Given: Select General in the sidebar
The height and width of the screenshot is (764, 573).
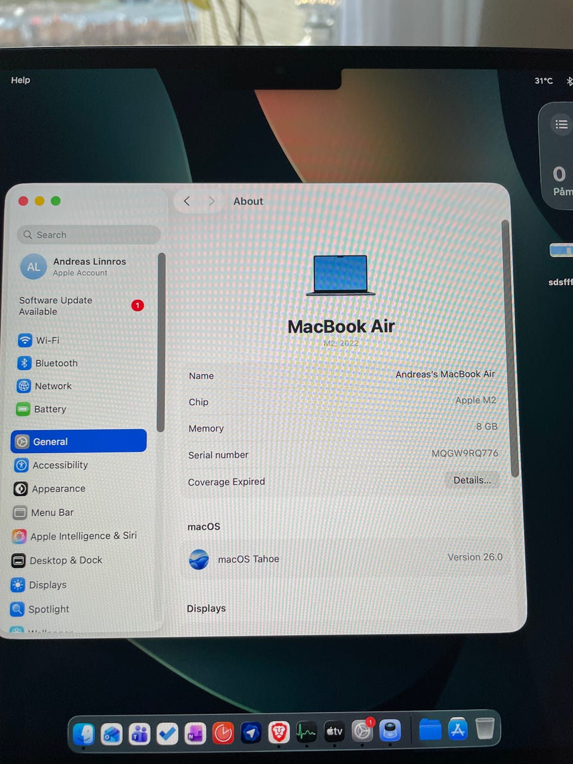Looking at the screenshot, I should 79,441.
